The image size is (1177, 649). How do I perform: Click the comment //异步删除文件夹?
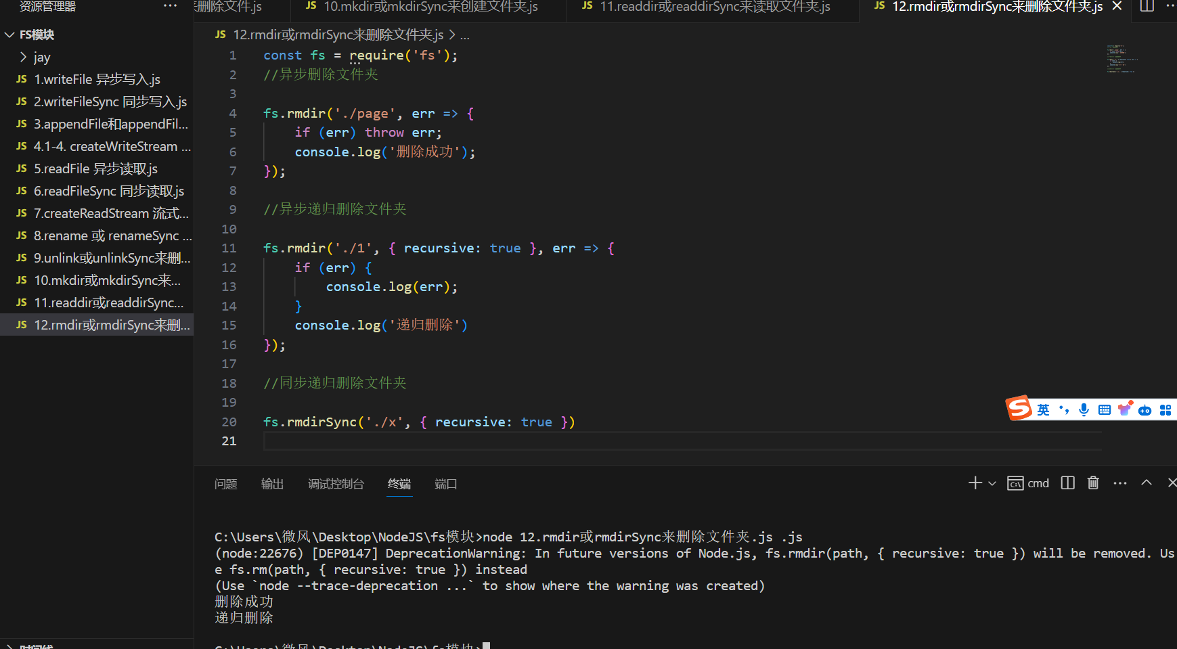(321, 74)
